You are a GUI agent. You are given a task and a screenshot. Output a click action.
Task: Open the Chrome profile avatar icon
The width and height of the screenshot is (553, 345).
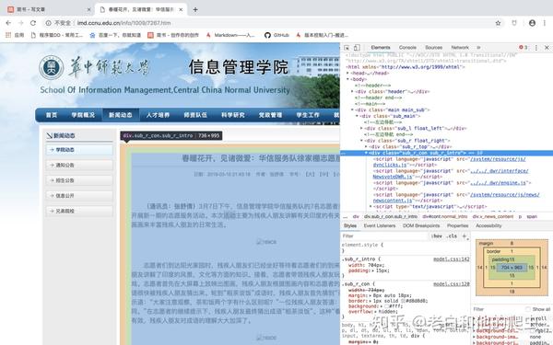coord(532,23)
